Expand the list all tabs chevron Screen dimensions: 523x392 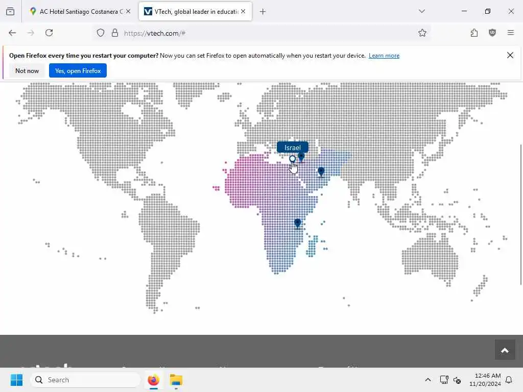pos(422,11)
